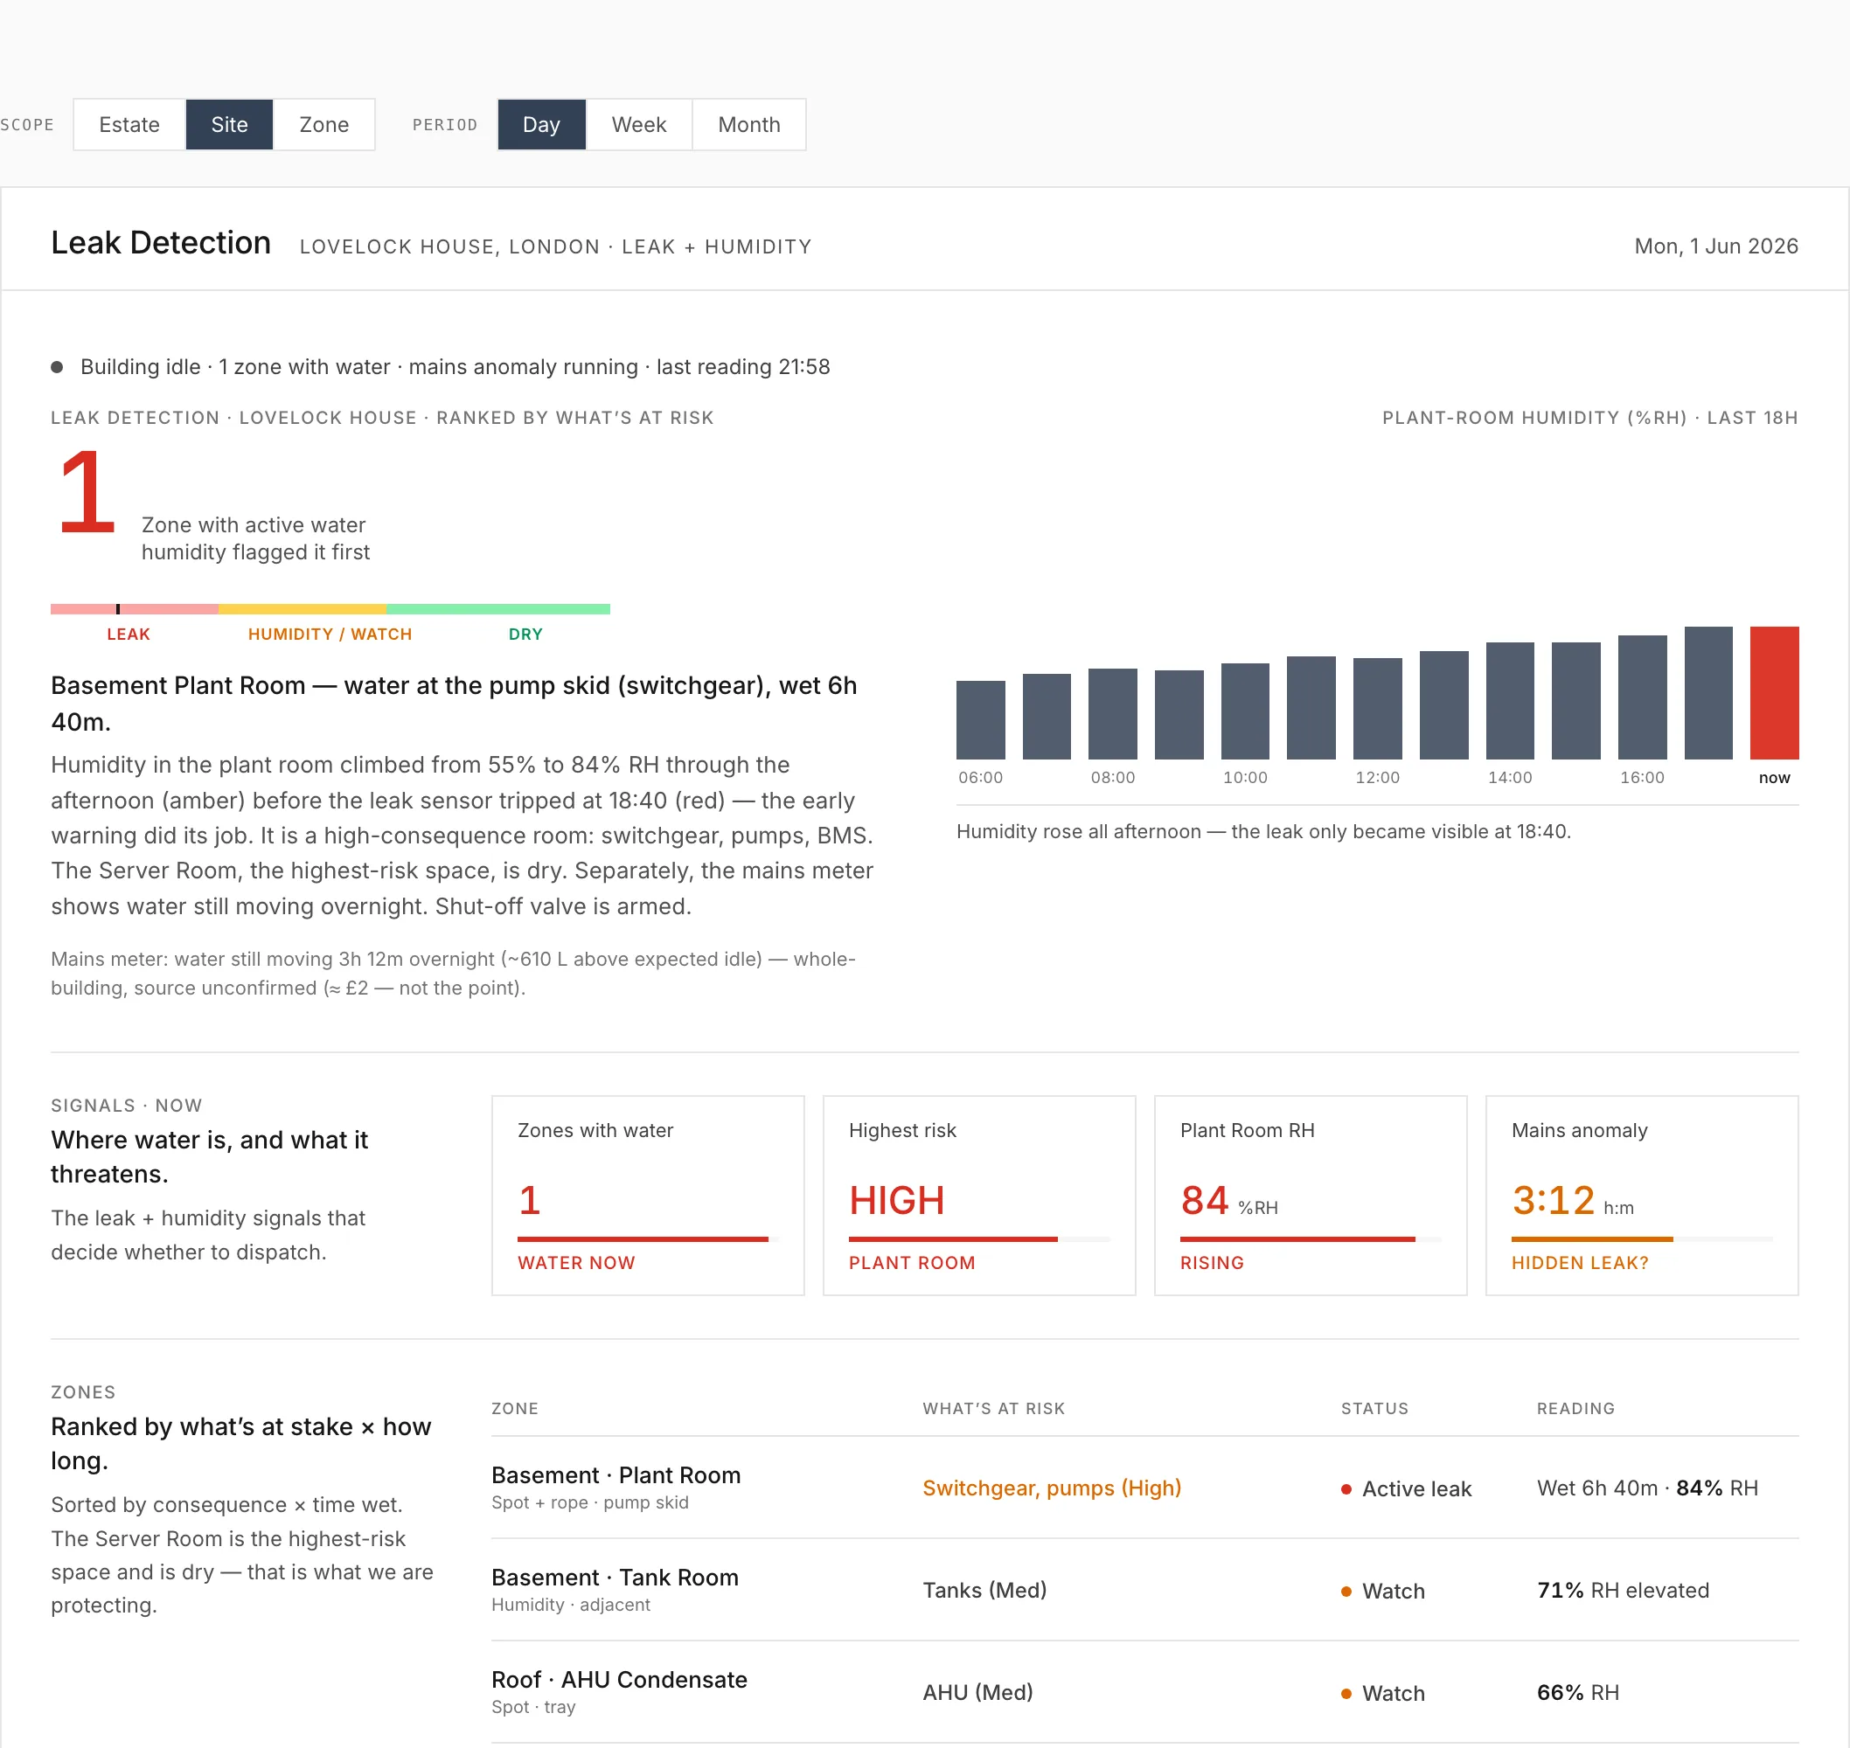This screenshot has width=1850, height=1748.
Task: Click the WHAT'S AT RISK column header
Action: [x=993, y=1409]
